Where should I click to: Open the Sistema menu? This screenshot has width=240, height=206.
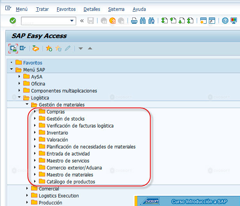pyautogui.click(x=116, y=9)
